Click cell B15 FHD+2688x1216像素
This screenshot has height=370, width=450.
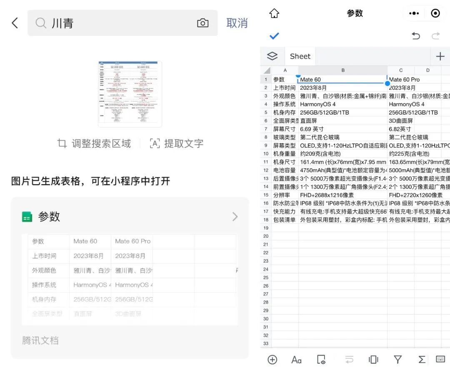(x=343, y=195)
